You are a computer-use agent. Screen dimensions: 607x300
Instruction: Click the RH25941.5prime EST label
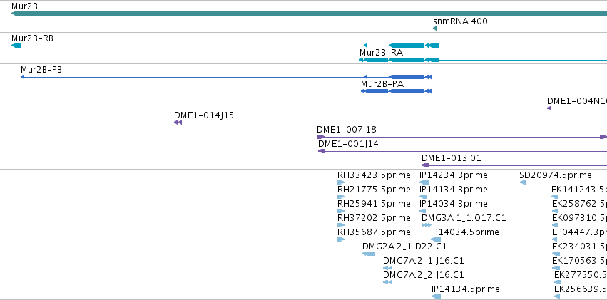pos(374,204)
